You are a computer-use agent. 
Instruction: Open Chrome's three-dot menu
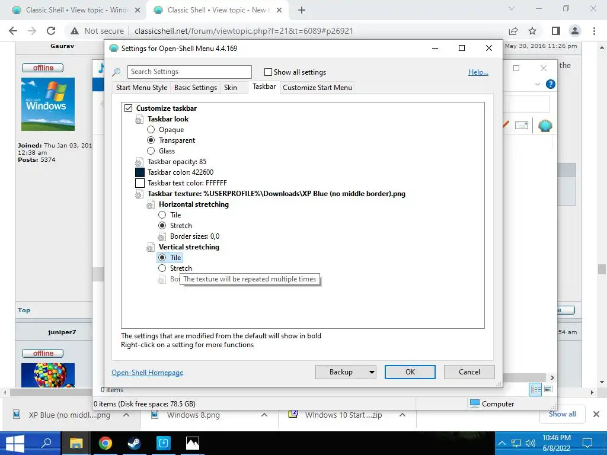(x=594, y=31)
